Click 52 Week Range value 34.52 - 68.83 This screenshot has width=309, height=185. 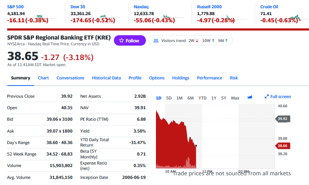coord(60,154)
